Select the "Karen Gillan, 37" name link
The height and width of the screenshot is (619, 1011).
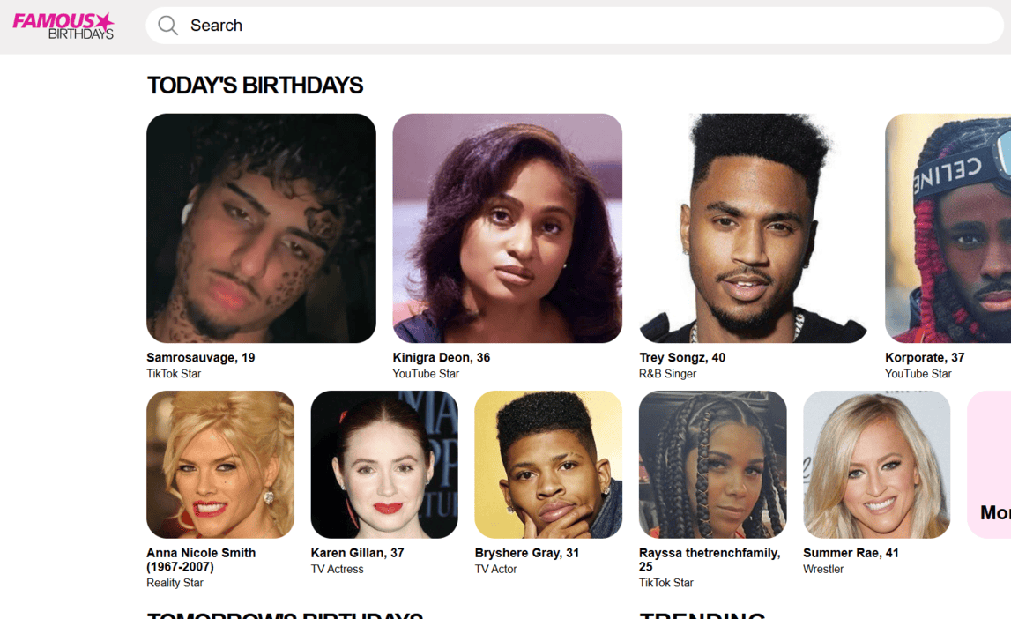click(x=357, y=553)
